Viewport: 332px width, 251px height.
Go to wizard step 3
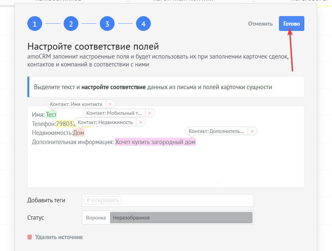point(107,24)
